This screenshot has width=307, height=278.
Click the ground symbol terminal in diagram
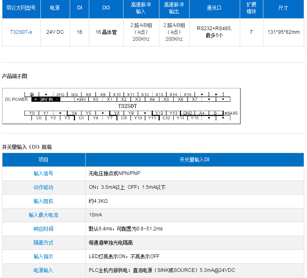pos(32,94)
